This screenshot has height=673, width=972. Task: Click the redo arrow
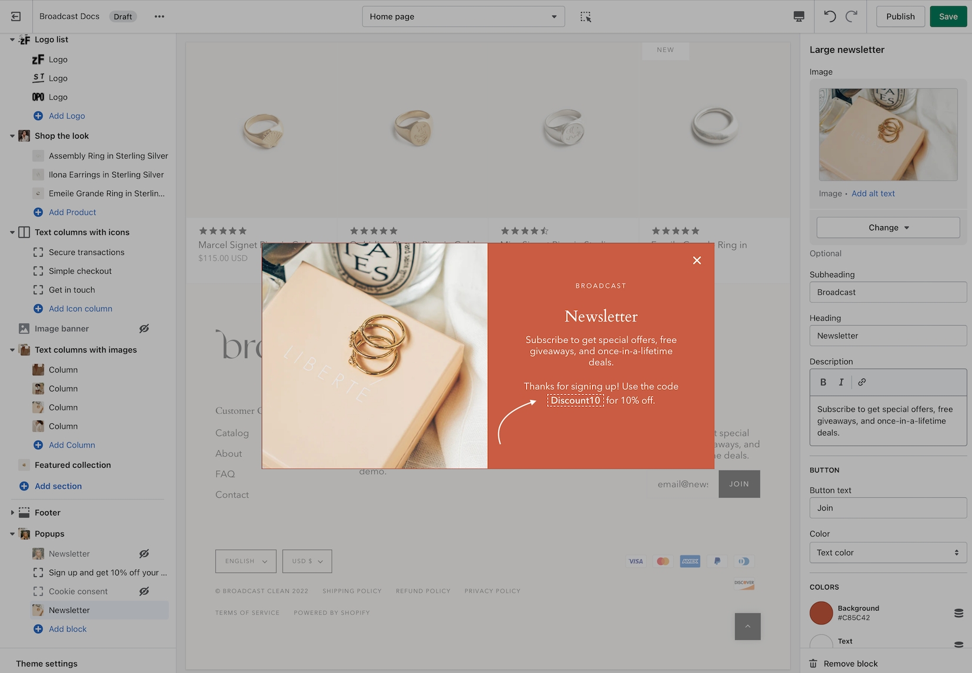pos(851,16)
